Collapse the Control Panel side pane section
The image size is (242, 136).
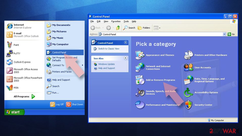point(126,43)
